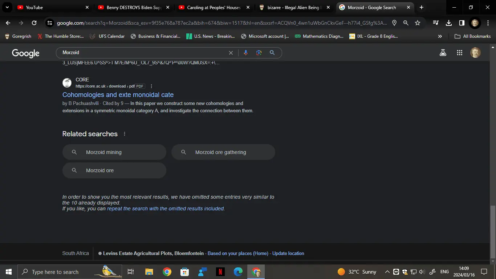496x279 pixels.
Task: Open Chrome profile avatar in toolbar
Action: click(x=475, y=23)
